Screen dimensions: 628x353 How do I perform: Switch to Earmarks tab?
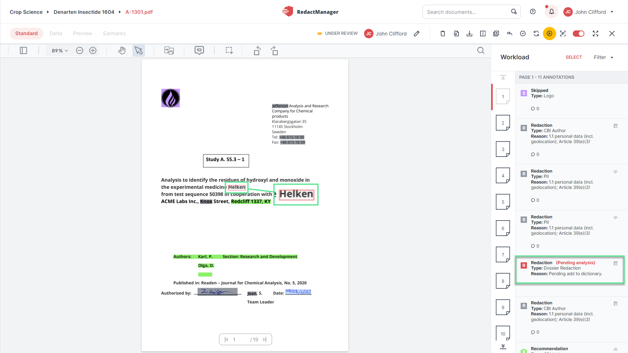(114, 34)
